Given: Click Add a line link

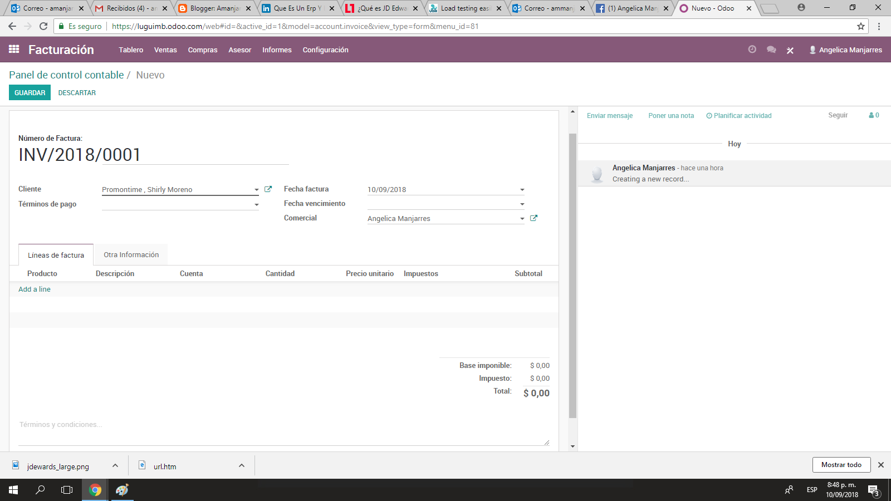Looking at the screenshot, I should pyautogui.click(x=35, y=289).
